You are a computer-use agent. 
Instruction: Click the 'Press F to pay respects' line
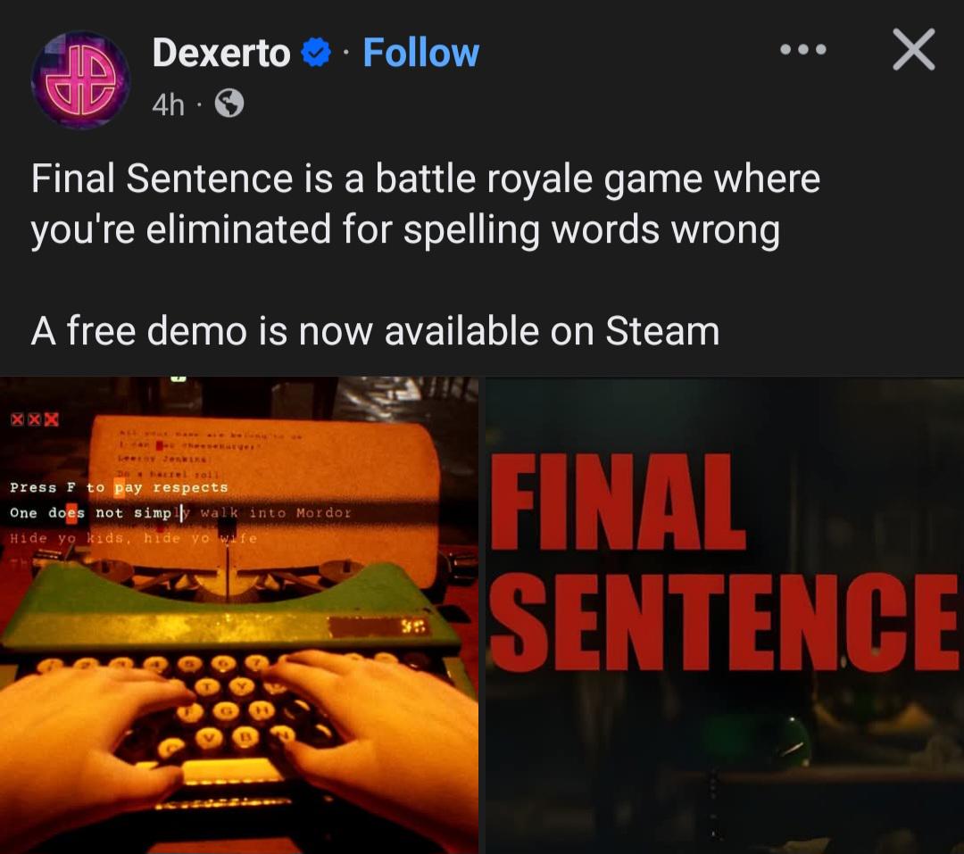[119, 487]
